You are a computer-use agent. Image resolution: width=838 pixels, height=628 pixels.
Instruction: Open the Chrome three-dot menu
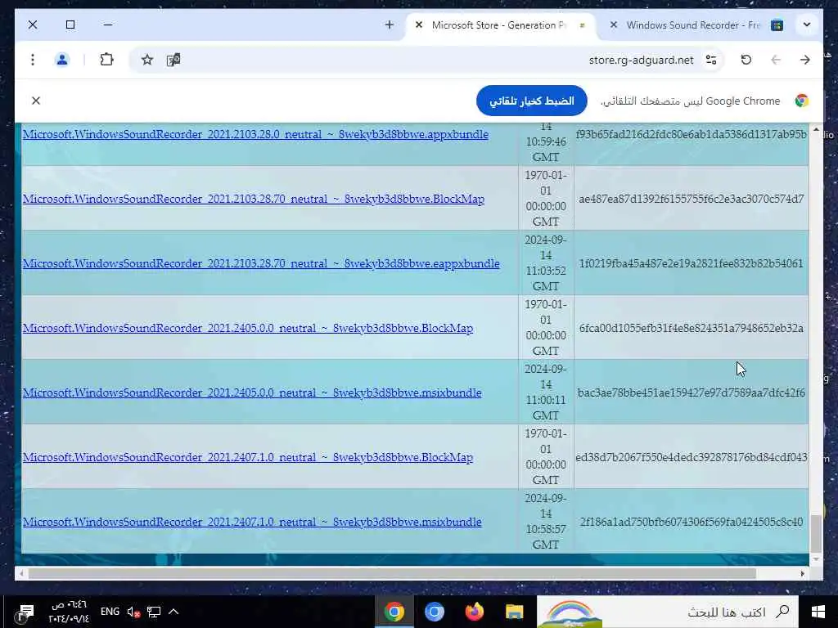33,60
